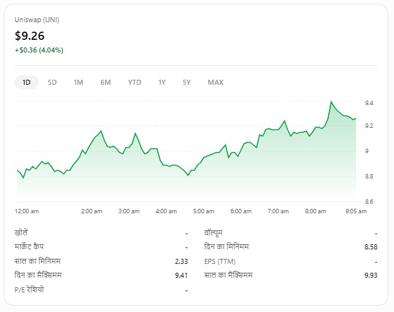Click the 4:00 am axis label
This screenshot has height=312, width=394.
pos(166,211)
